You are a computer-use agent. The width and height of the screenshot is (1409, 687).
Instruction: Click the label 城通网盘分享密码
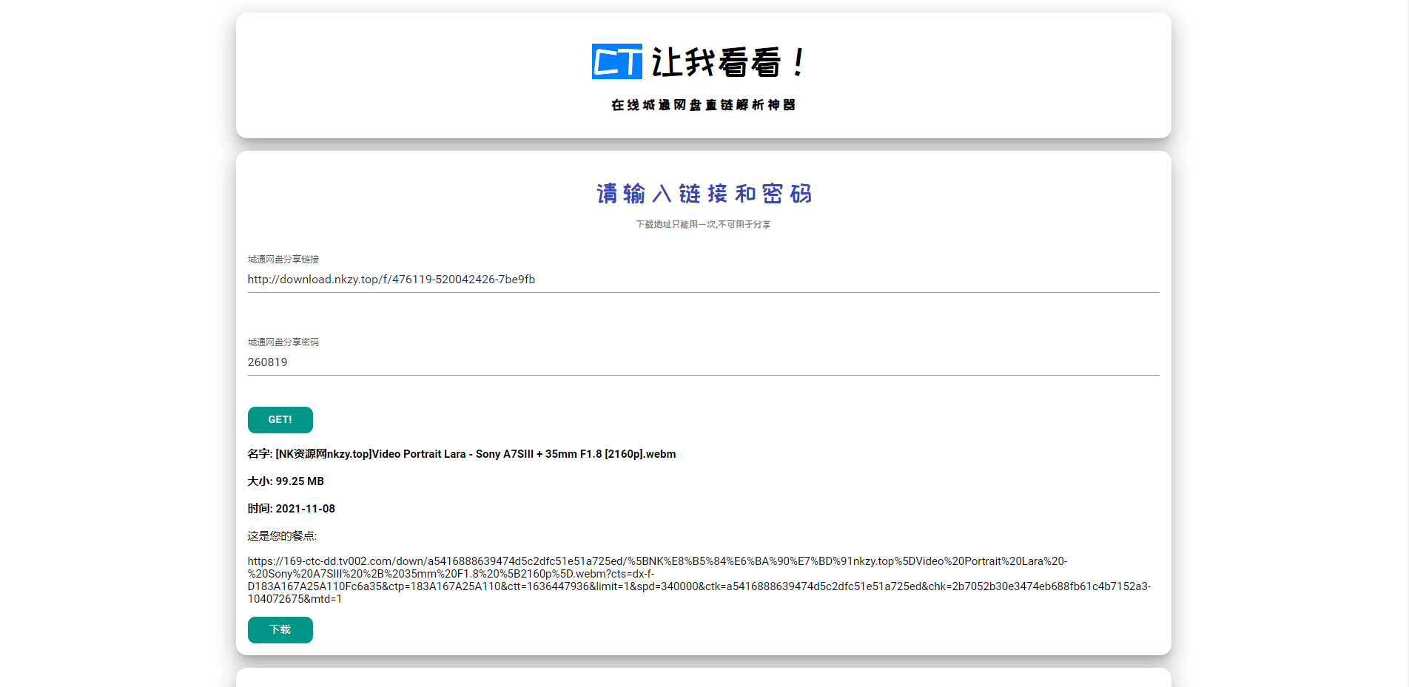coord(283,342)
